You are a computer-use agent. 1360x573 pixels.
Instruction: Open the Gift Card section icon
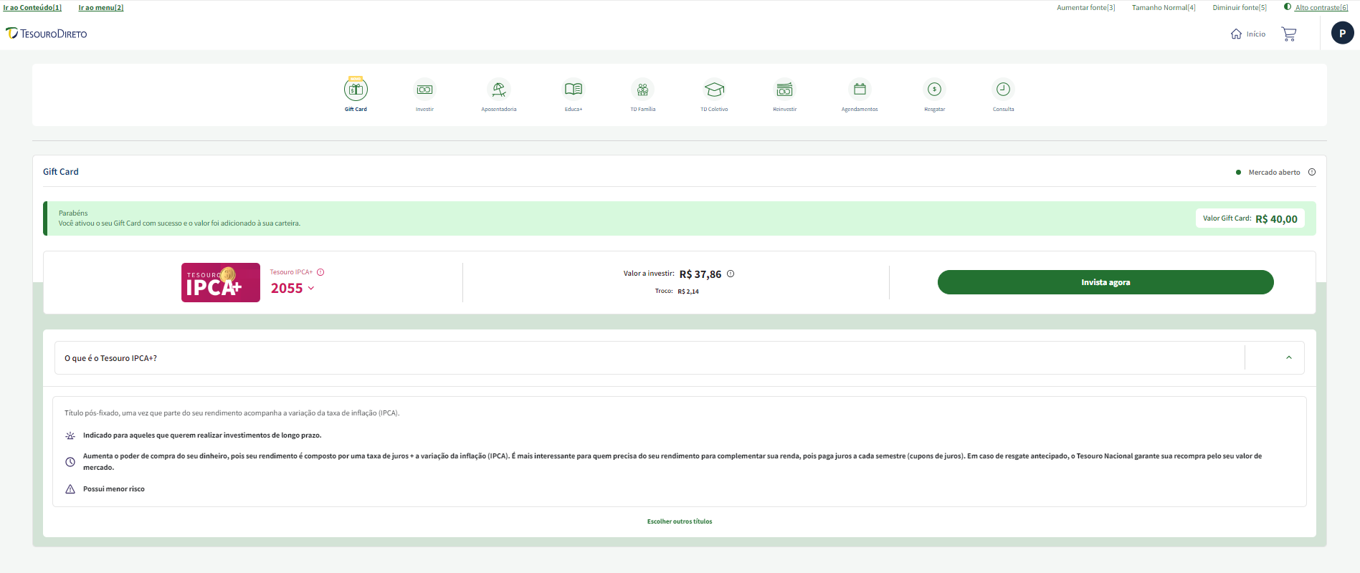click(356, 90)
